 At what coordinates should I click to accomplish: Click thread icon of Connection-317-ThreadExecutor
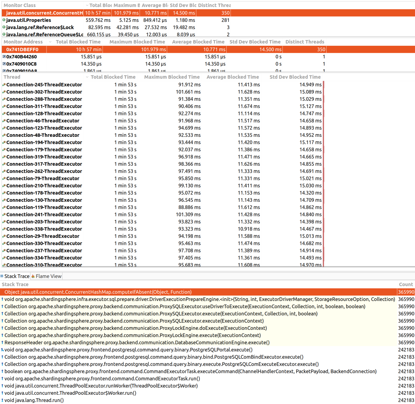[4, 164]
